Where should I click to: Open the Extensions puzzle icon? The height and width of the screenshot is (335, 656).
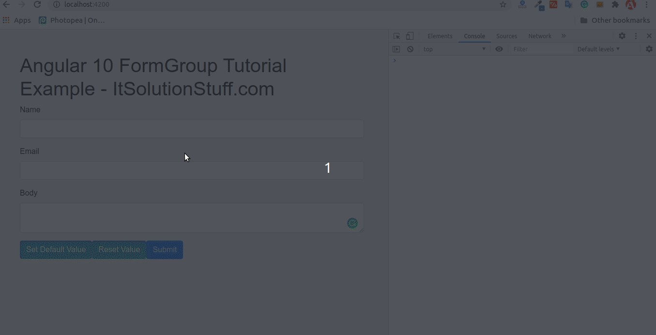615,5
